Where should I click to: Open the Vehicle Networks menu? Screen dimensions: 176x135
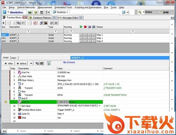pyautogui.click(x=26, y=7)
